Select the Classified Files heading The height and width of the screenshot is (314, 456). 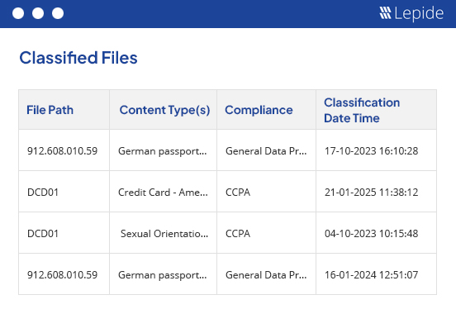pos(78,58)
